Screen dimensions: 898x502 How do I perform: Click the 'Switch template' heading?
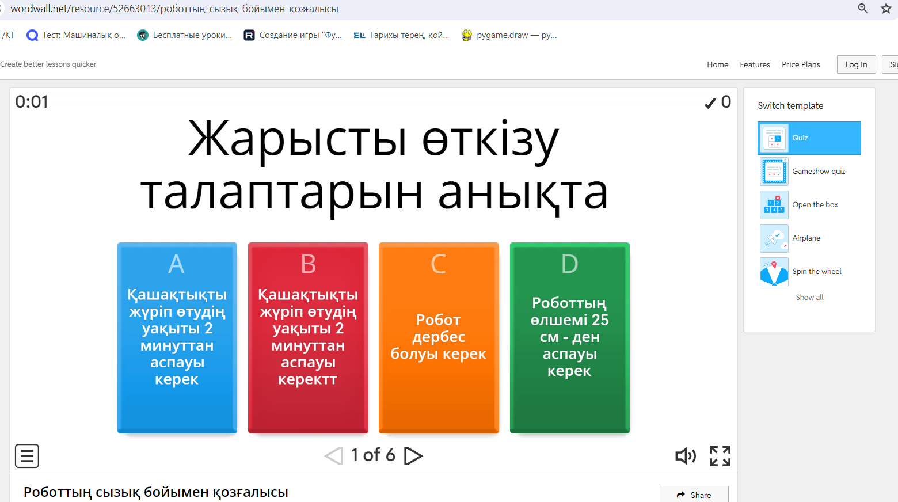[x=790, y=106]
